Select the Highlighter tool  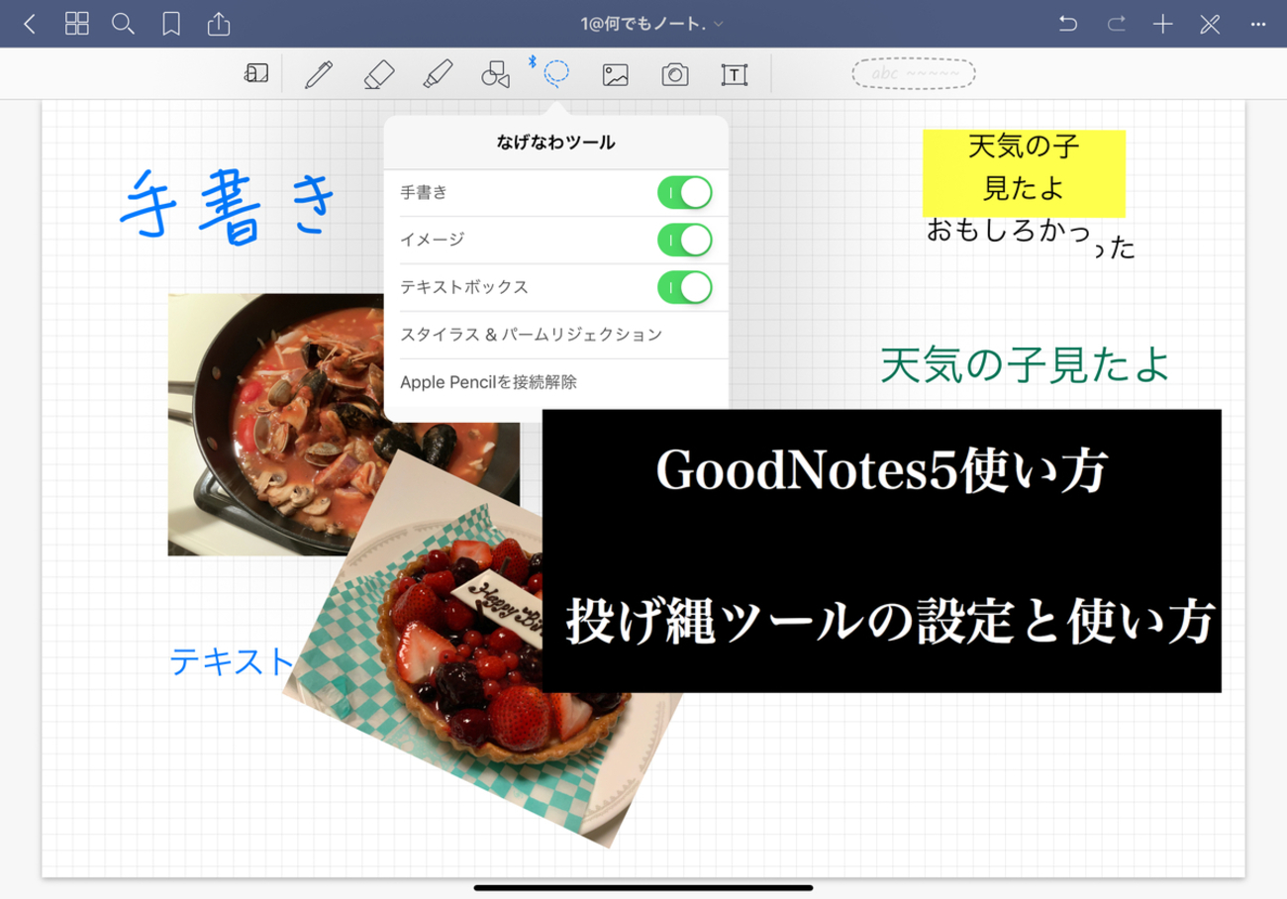pos(437,74)
